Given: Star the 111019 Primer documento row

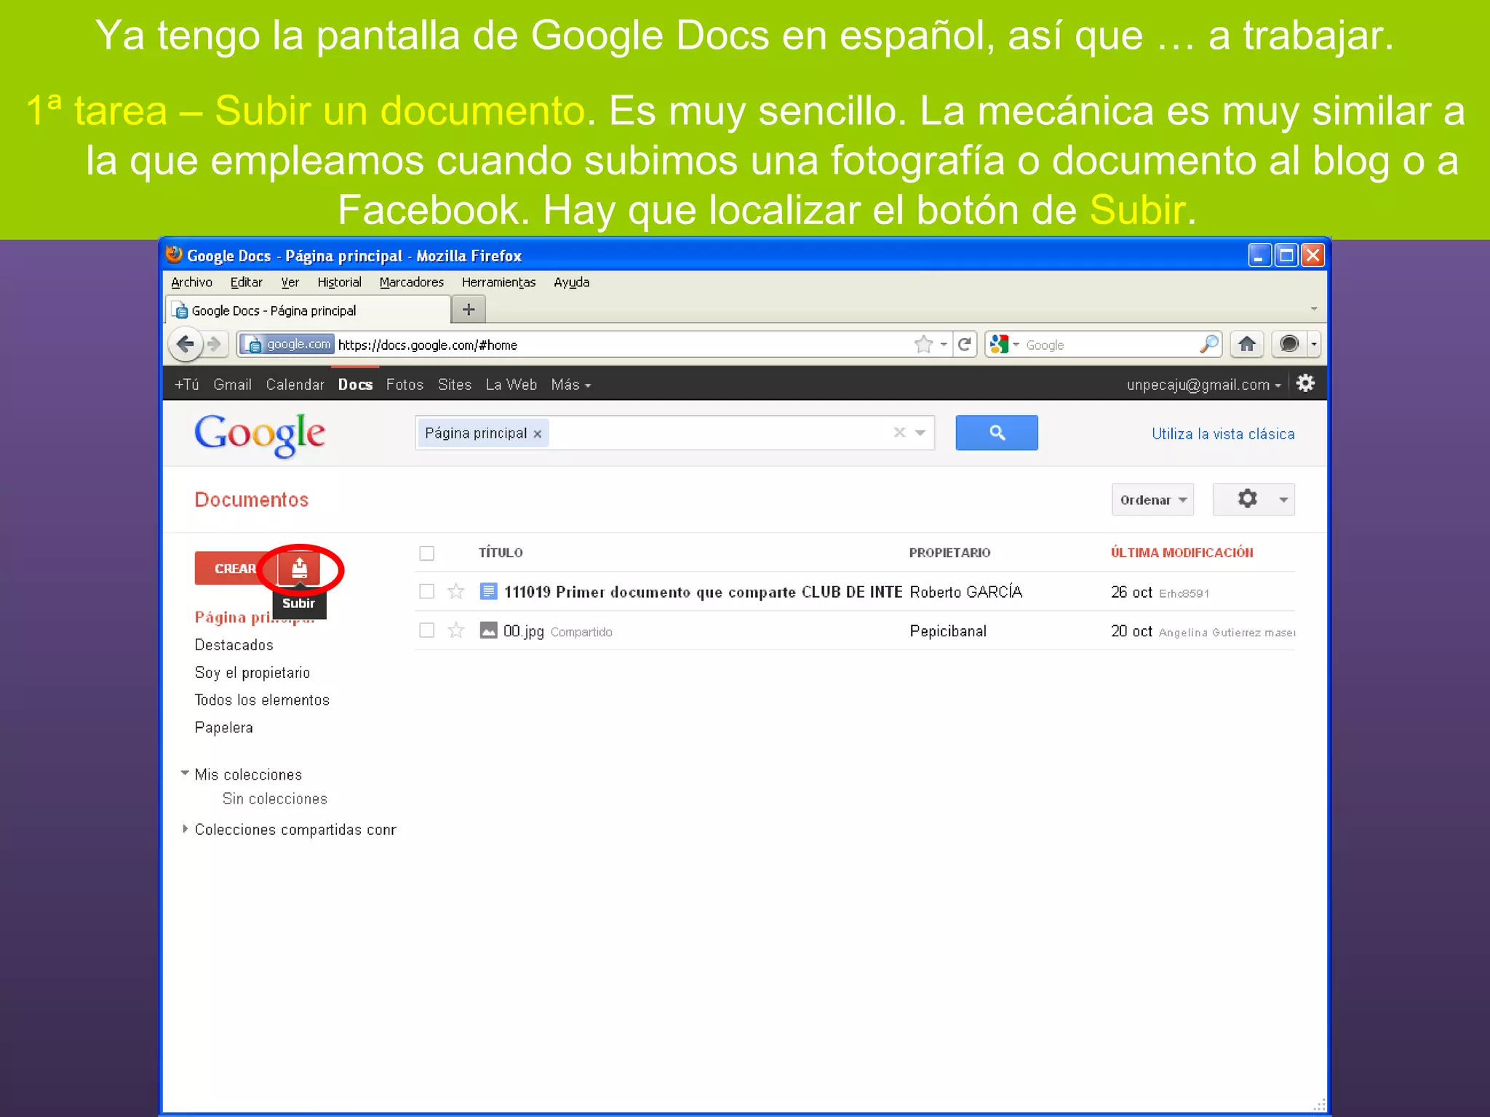Looking at the screenshot, I should [456, 591].
